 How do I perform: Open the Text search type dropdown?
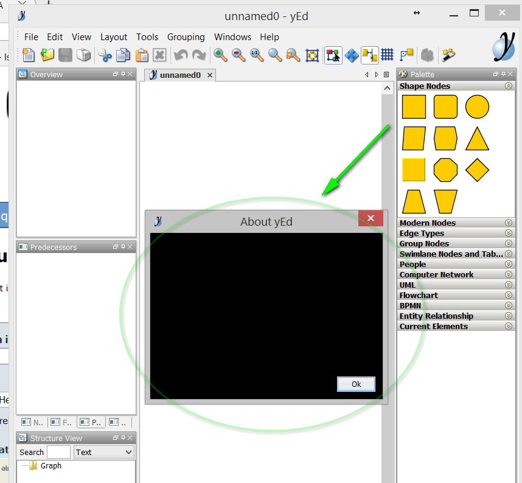coord(103,452)
